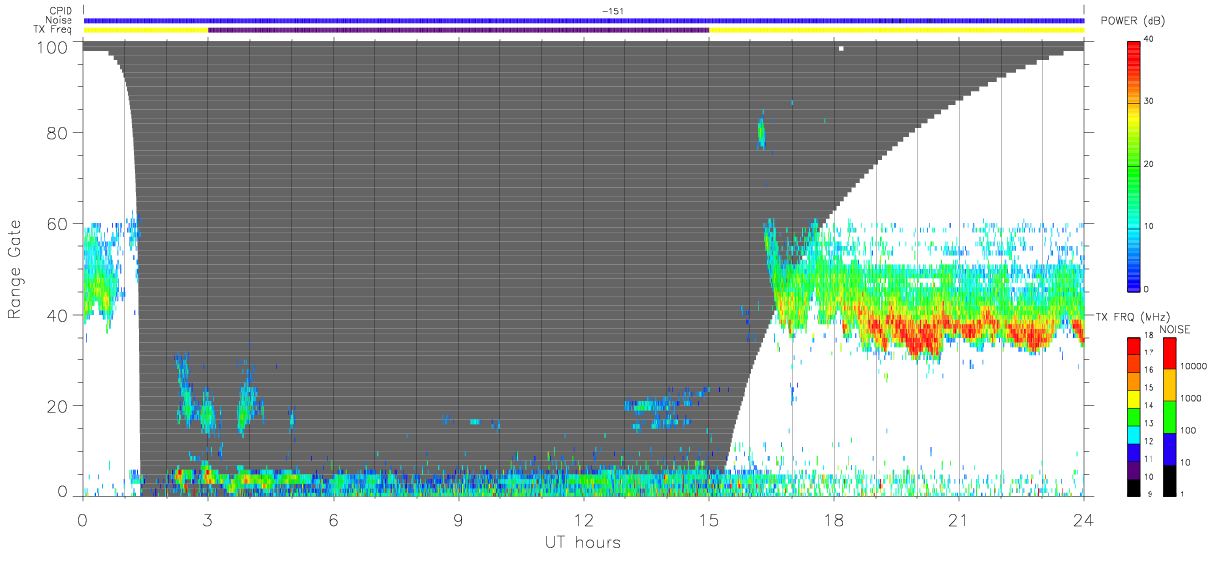Select the POWER (dB) colorbar title
Screen dimensions: 1219x563
[x=1134, y=21]
